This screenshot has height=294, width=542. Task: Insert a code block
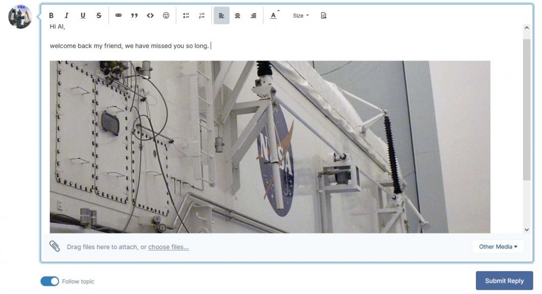point(150,16)
